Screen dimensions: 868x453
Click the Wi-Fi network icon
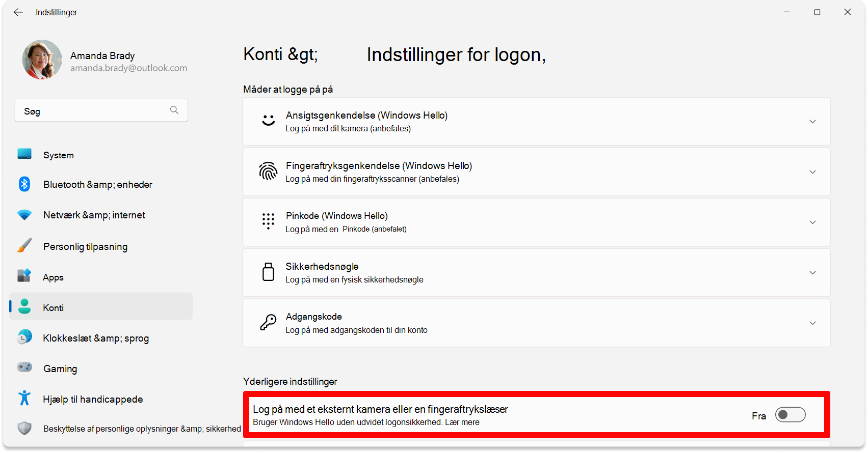24,215
